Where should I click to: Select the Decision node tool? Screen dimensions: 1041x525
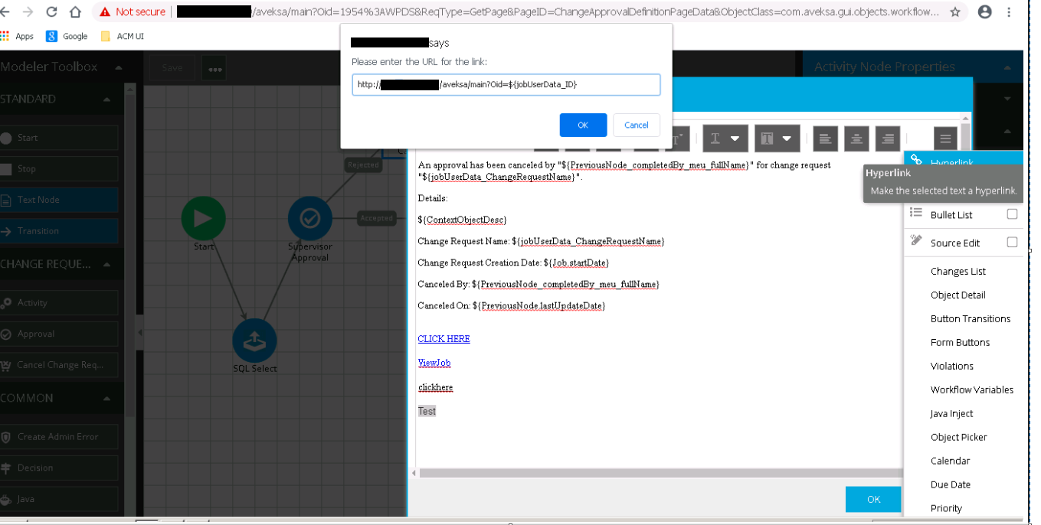(42, 468)
